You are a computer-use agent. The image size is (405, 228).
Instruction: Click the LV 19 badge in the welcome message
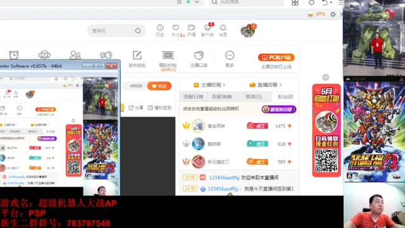coord(190,177)
